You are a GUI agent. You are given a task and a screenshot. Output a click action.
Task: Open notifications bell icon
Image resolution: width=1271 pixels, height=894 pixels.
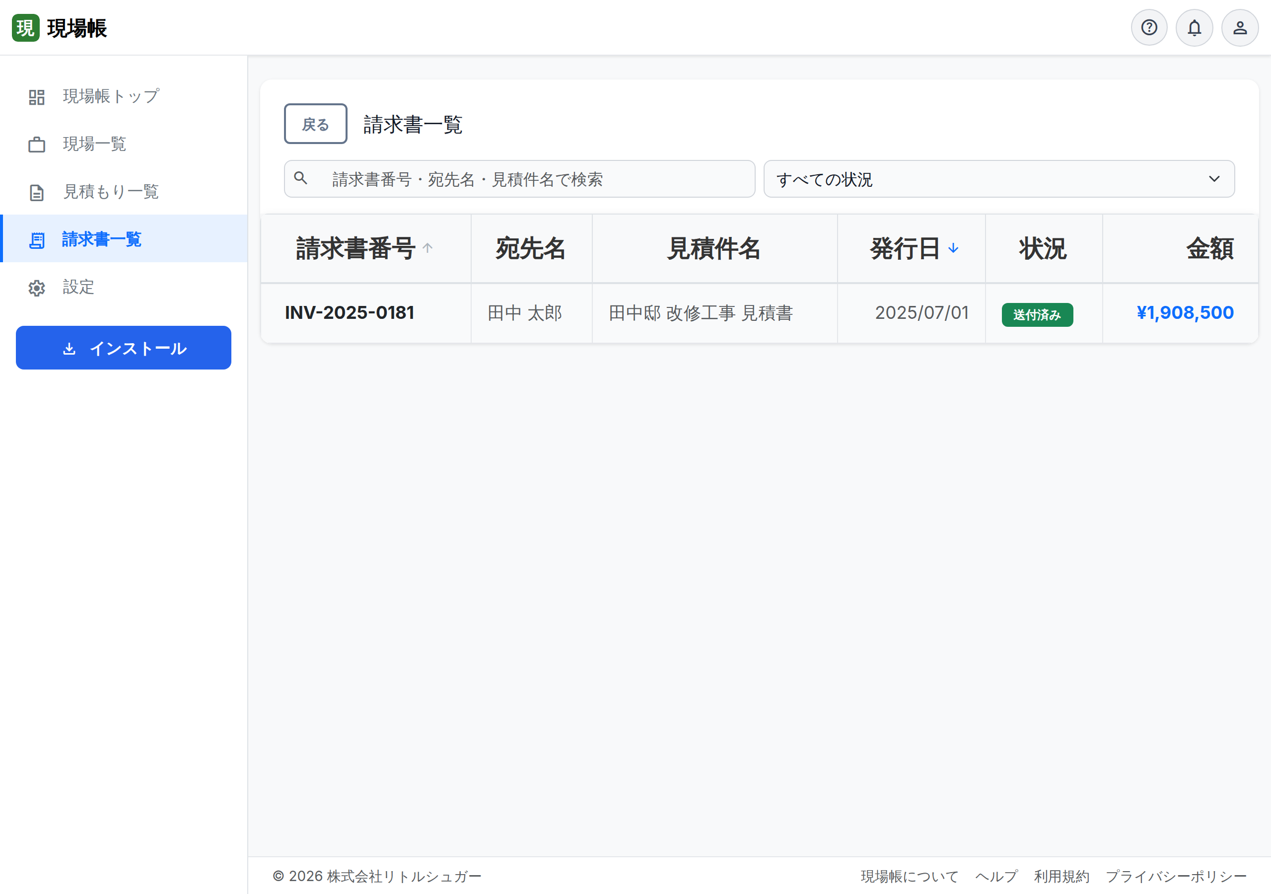coord(1194,28)
